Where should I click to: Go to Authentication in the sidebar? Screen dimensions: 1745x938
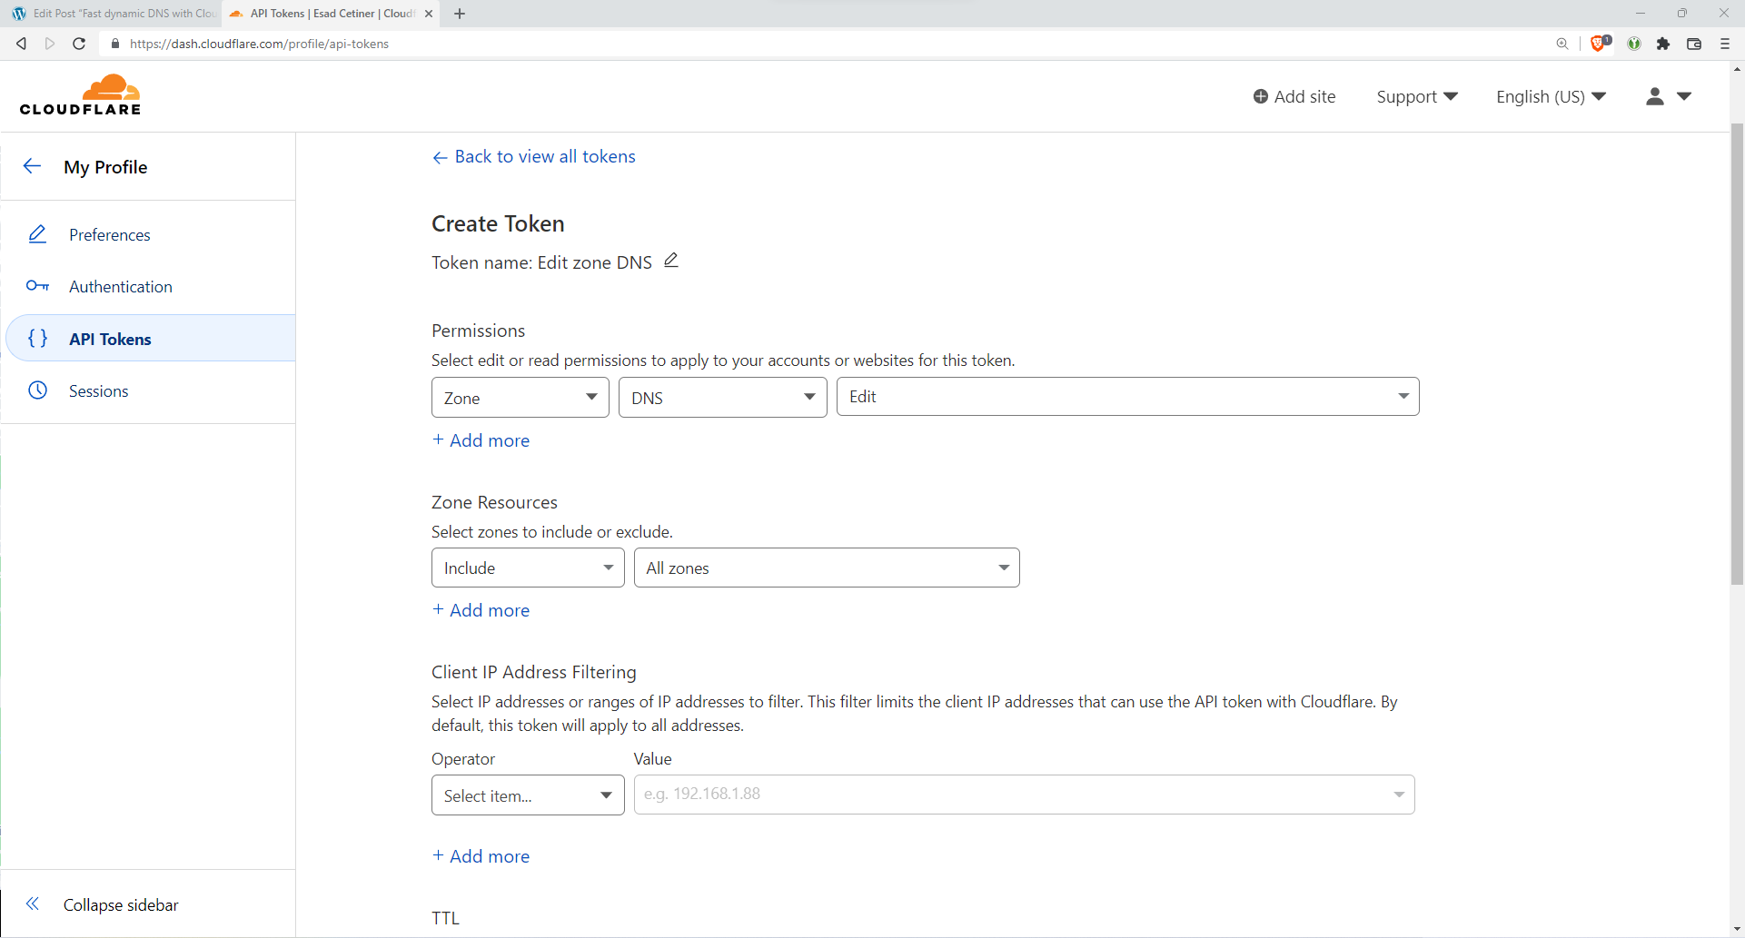coord(121,286)
